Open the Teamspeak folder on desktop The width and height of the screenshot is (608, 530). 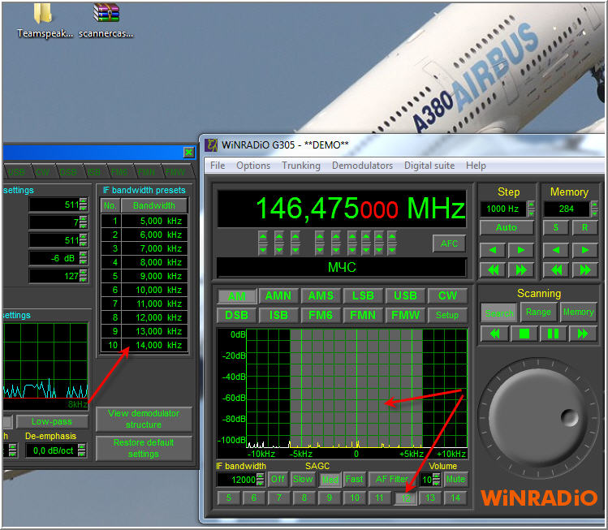tap(43, 20)
